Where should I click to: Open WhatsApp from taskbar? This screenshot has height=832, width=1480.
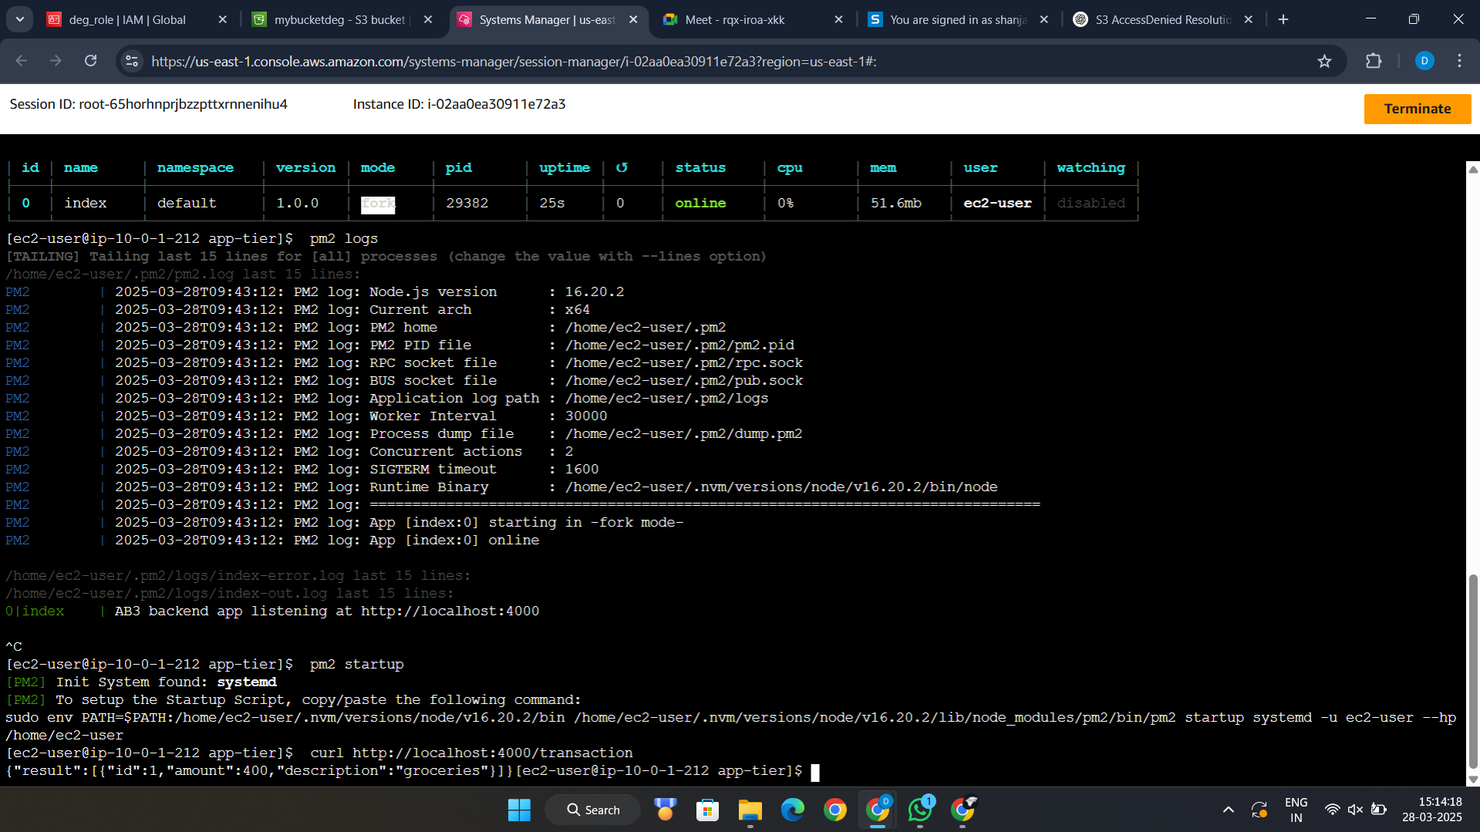point(920,810)
